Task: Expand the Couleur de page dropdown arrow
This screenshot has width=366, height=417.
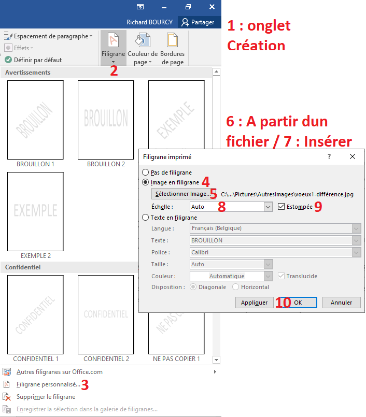Action: click(x=150, y=62)
